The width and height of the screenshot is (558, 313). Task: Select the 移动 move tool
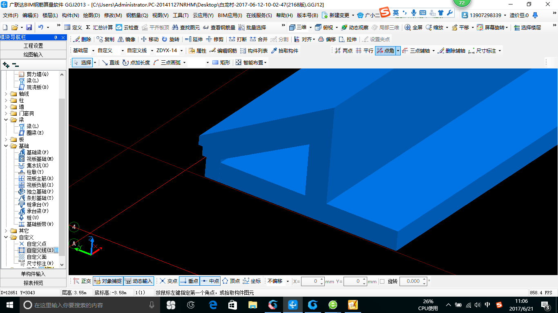[x=150, y=39]
